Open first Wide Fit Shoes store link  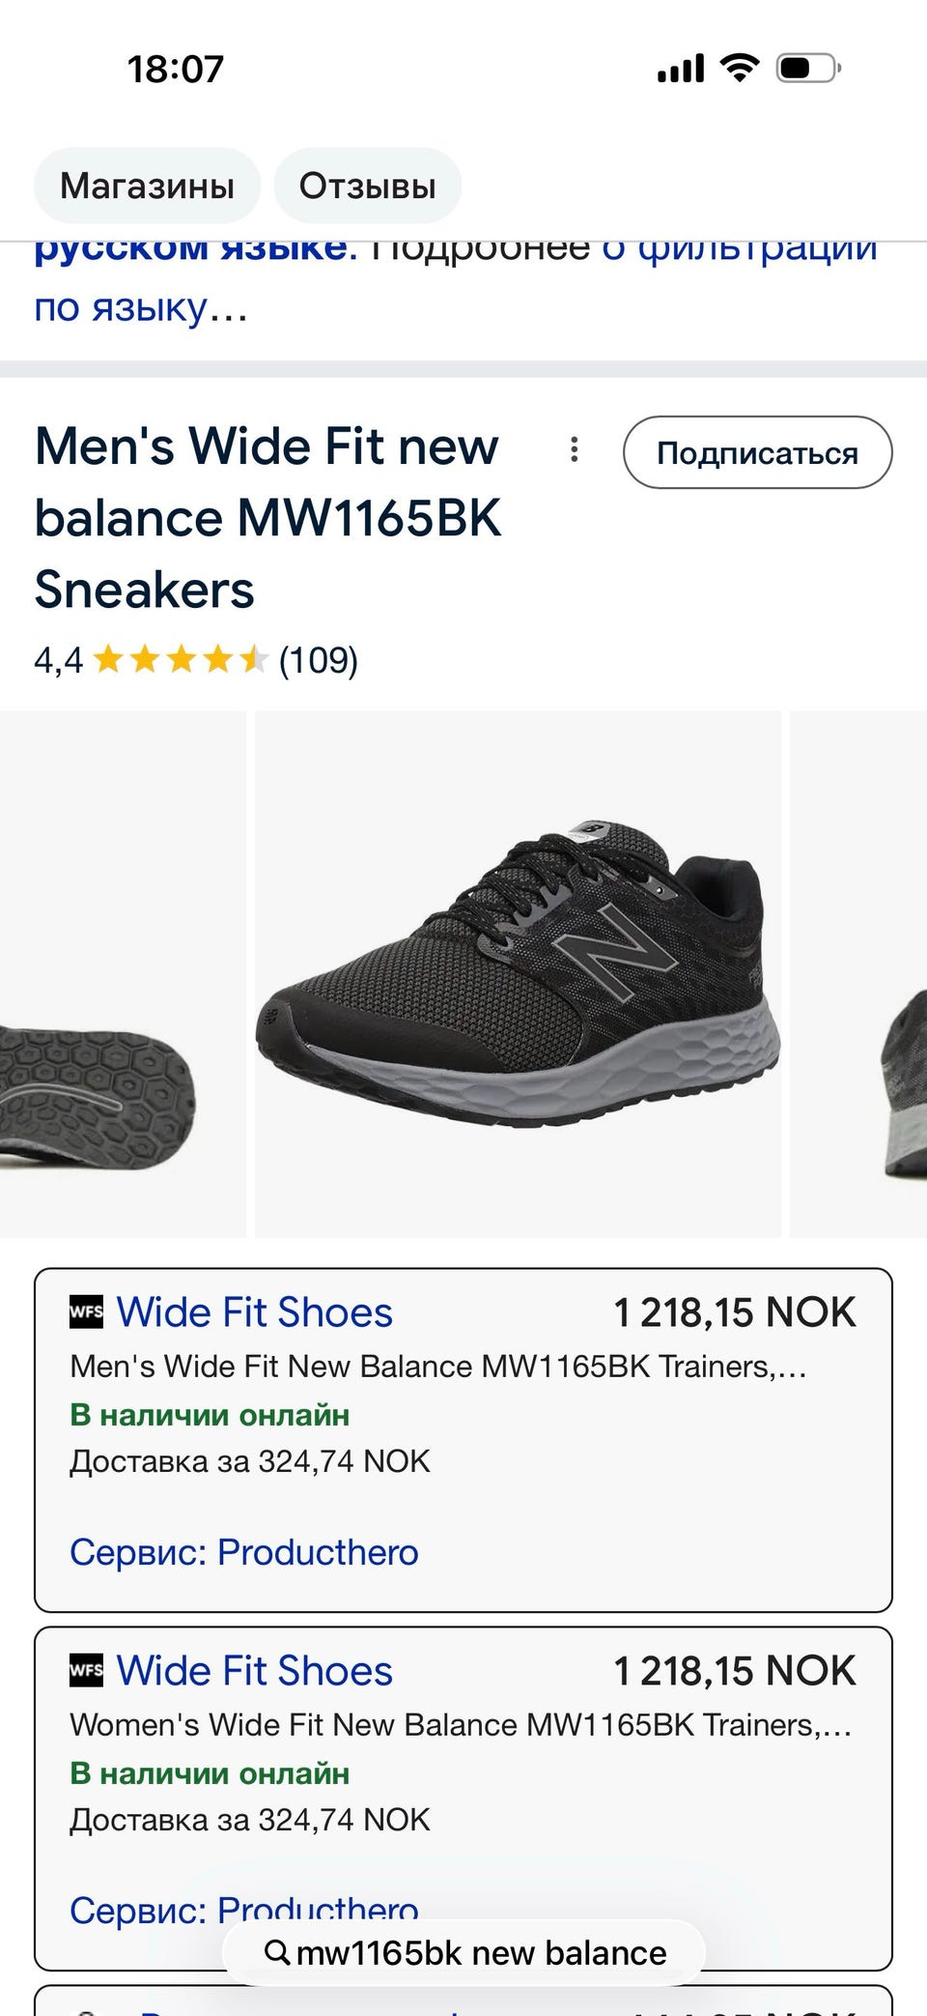pyautogui.click(x=255, y=1312)
